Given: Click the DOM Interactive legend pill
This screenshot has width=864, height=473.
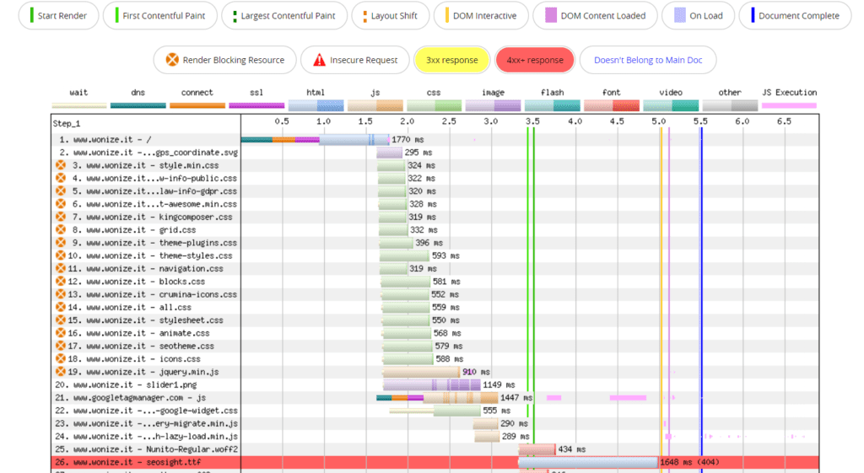Looking at the screenshot, I should 481,15.
